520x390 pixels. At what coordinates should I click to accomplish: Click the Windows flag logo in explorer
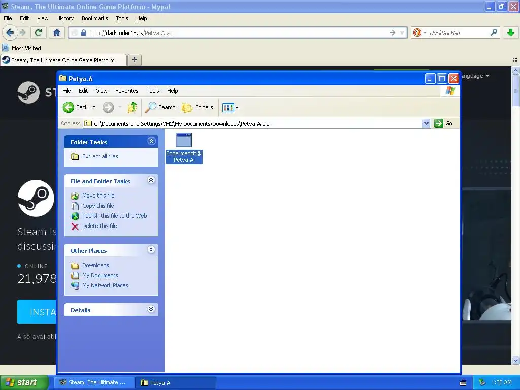click(450, 91)
